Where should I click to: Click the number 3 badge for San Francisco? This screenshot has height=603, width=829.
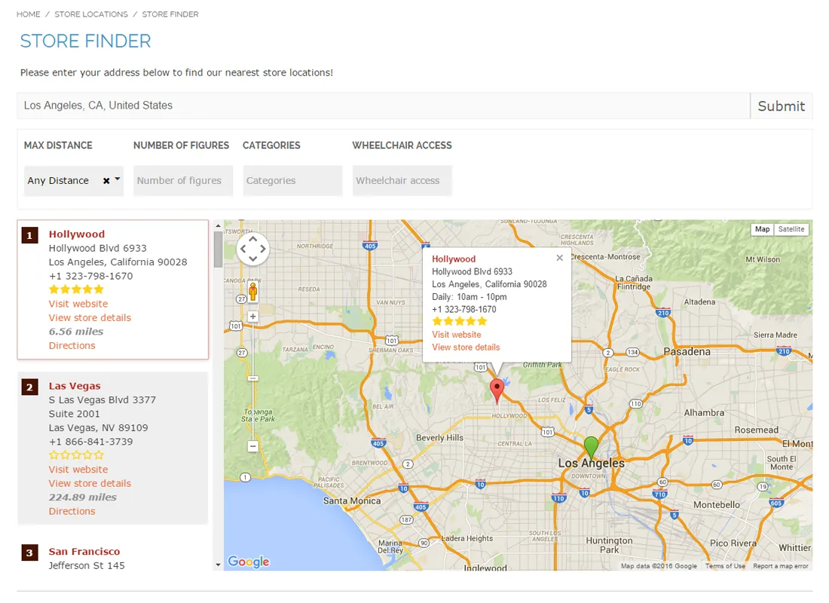pos(29,552)
